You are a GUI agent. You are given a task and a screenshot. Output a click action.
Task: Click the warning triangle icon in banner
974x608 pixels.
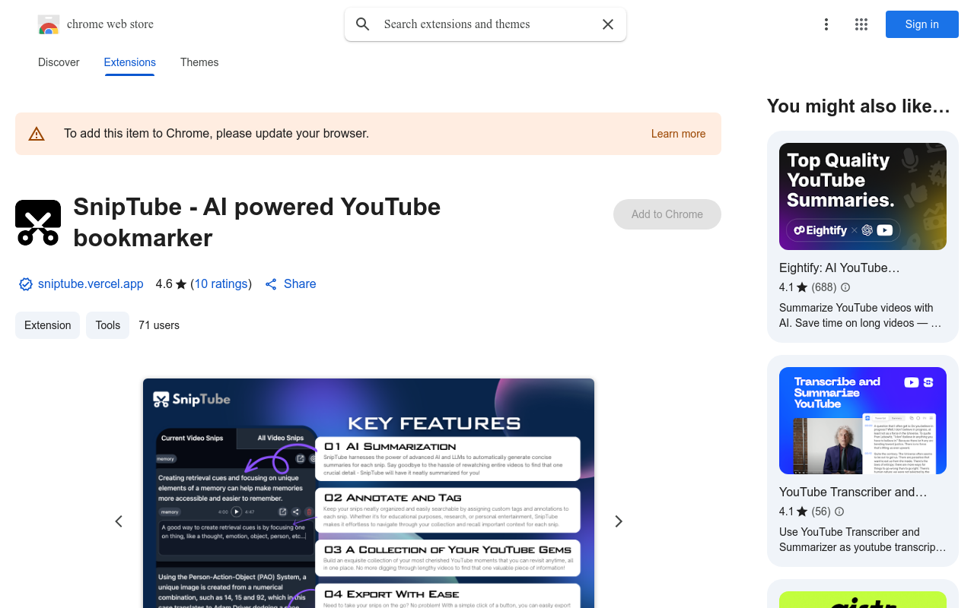click(37, 134)
